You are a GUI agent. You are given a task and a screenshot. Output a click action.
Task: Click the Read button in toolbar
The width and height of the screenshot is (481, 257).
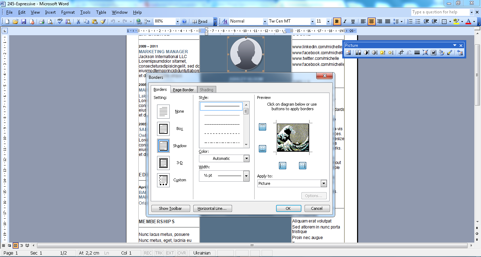tap(200, 21)
